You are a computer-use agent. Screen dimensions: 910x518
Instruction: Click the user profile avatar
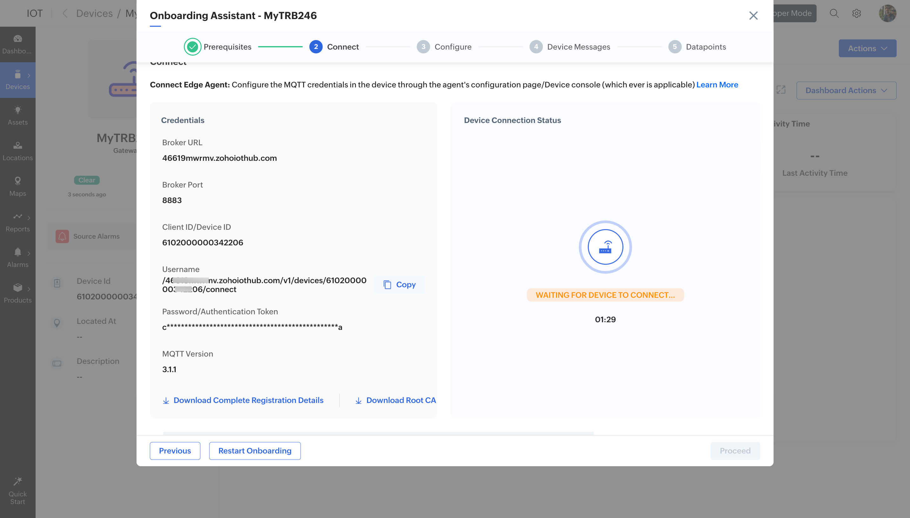pyautogui.click(x=887, y=14)
